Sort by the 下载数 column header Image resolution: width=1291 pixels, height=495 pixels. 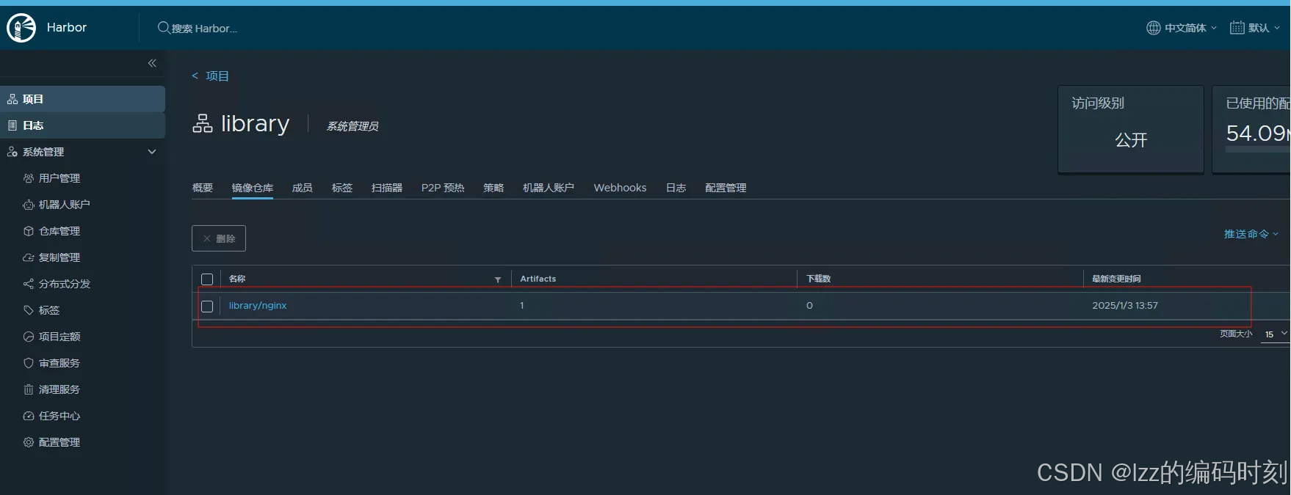819,279
